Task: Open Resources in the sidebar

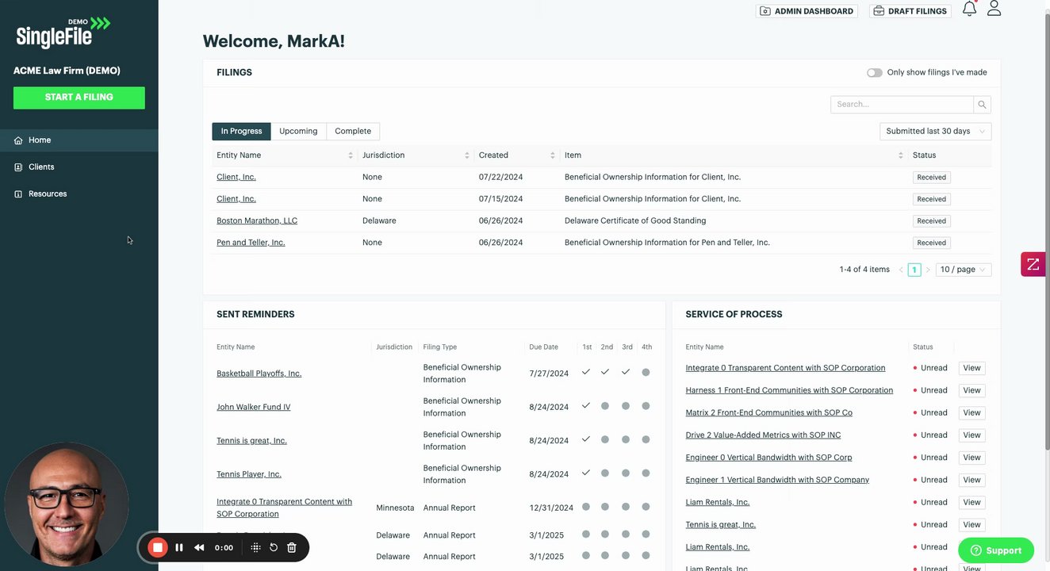Action: click(79, 194)
